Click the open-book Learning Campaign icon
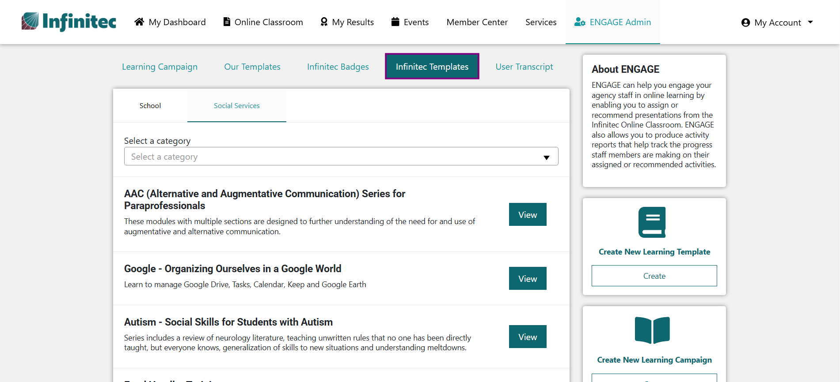This screenshot has width=840, height=382. coord(652,330)
